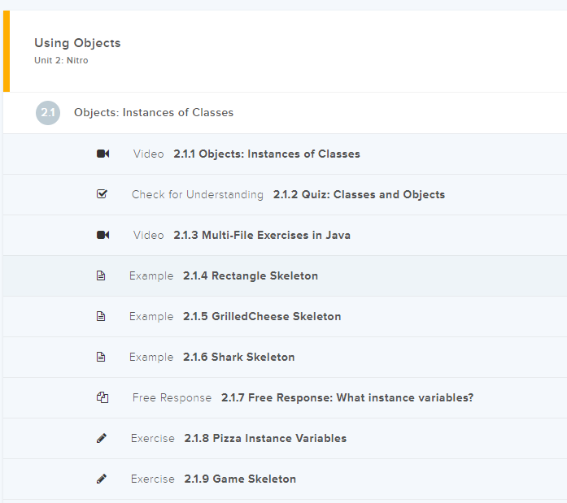Start exercise 2.1.8 Pizza Instance Variables

265,438
